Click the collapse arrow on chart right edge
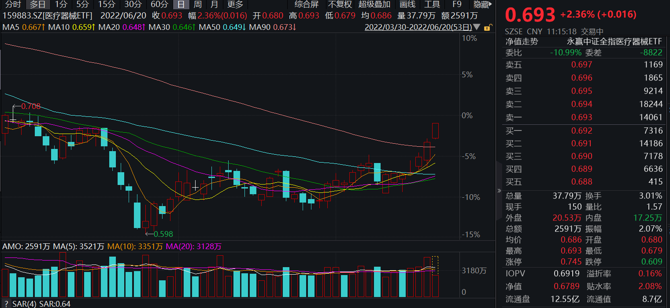The width and height of the screenshot is (670, 308). pyautogui.click(x=499, y=191)
